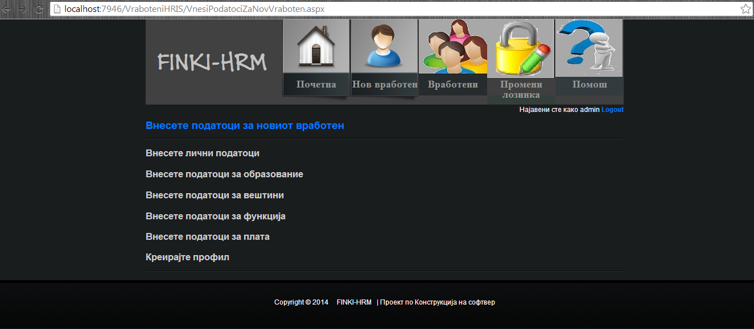
Task: Click the single user avatar icon
Action: (x=384, y=47)
